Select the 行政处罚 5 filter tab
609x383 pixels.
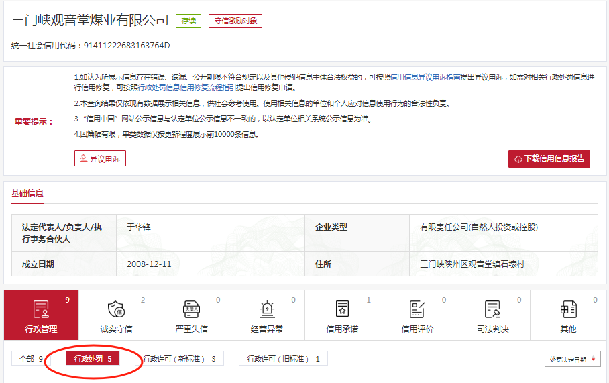[x=93, y=359]
